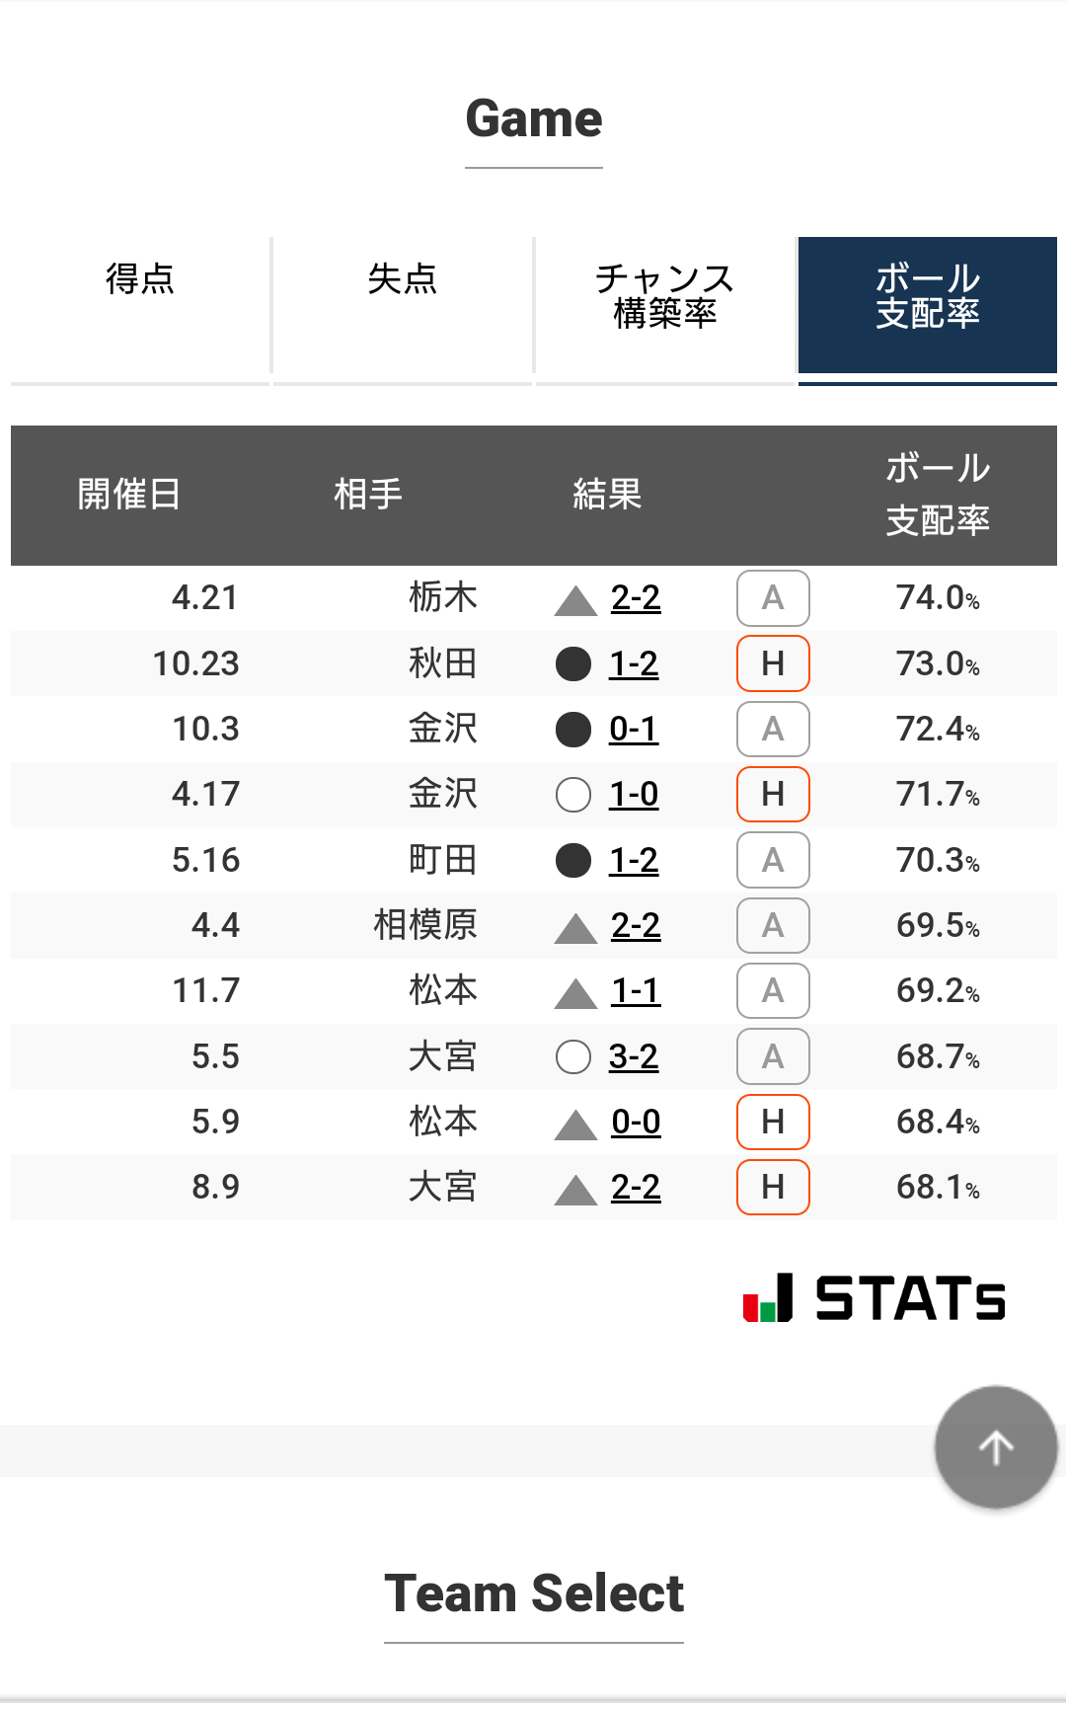1066x1709 pixels.
Task: Click the H badge in the 10.23 秋田 row
Action: (x=773, y=663)
